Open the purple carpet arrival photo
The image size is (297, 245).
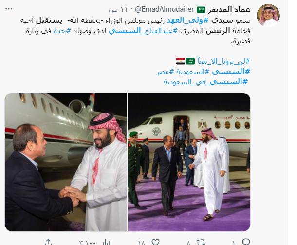pyautogui.click(x=189, y=162)
